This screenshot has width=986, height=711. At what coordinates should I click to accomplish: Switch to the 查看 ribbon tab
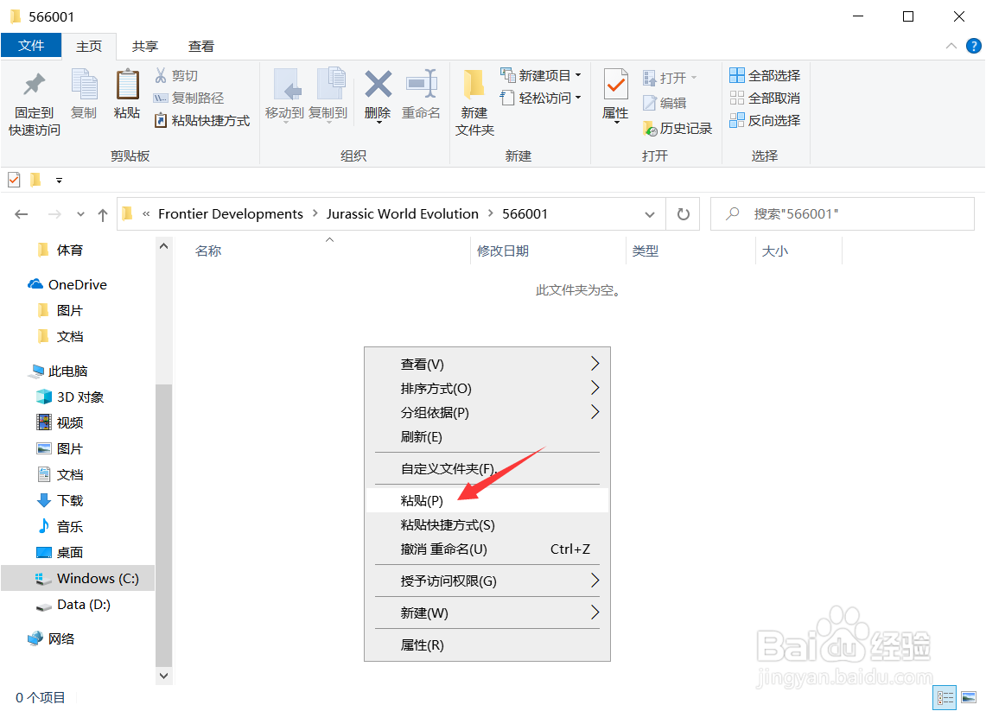click(x=201, y=46)
